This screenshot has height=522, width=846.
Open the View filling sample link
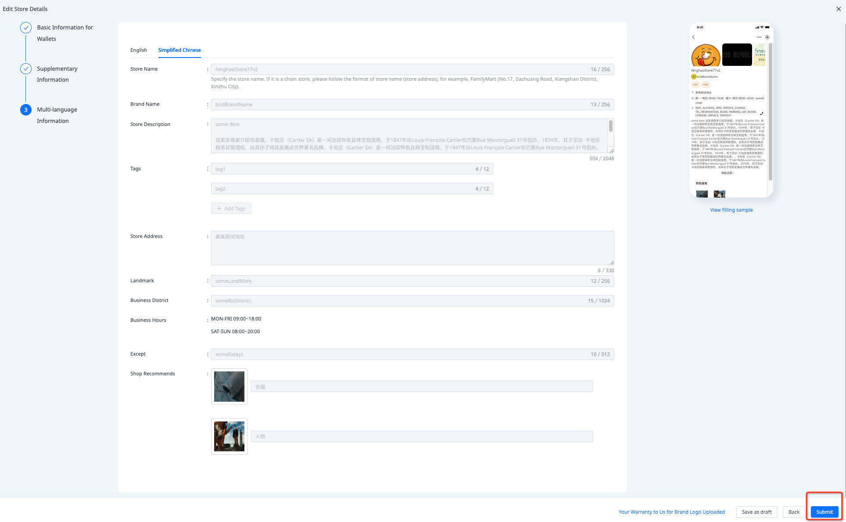731,210
